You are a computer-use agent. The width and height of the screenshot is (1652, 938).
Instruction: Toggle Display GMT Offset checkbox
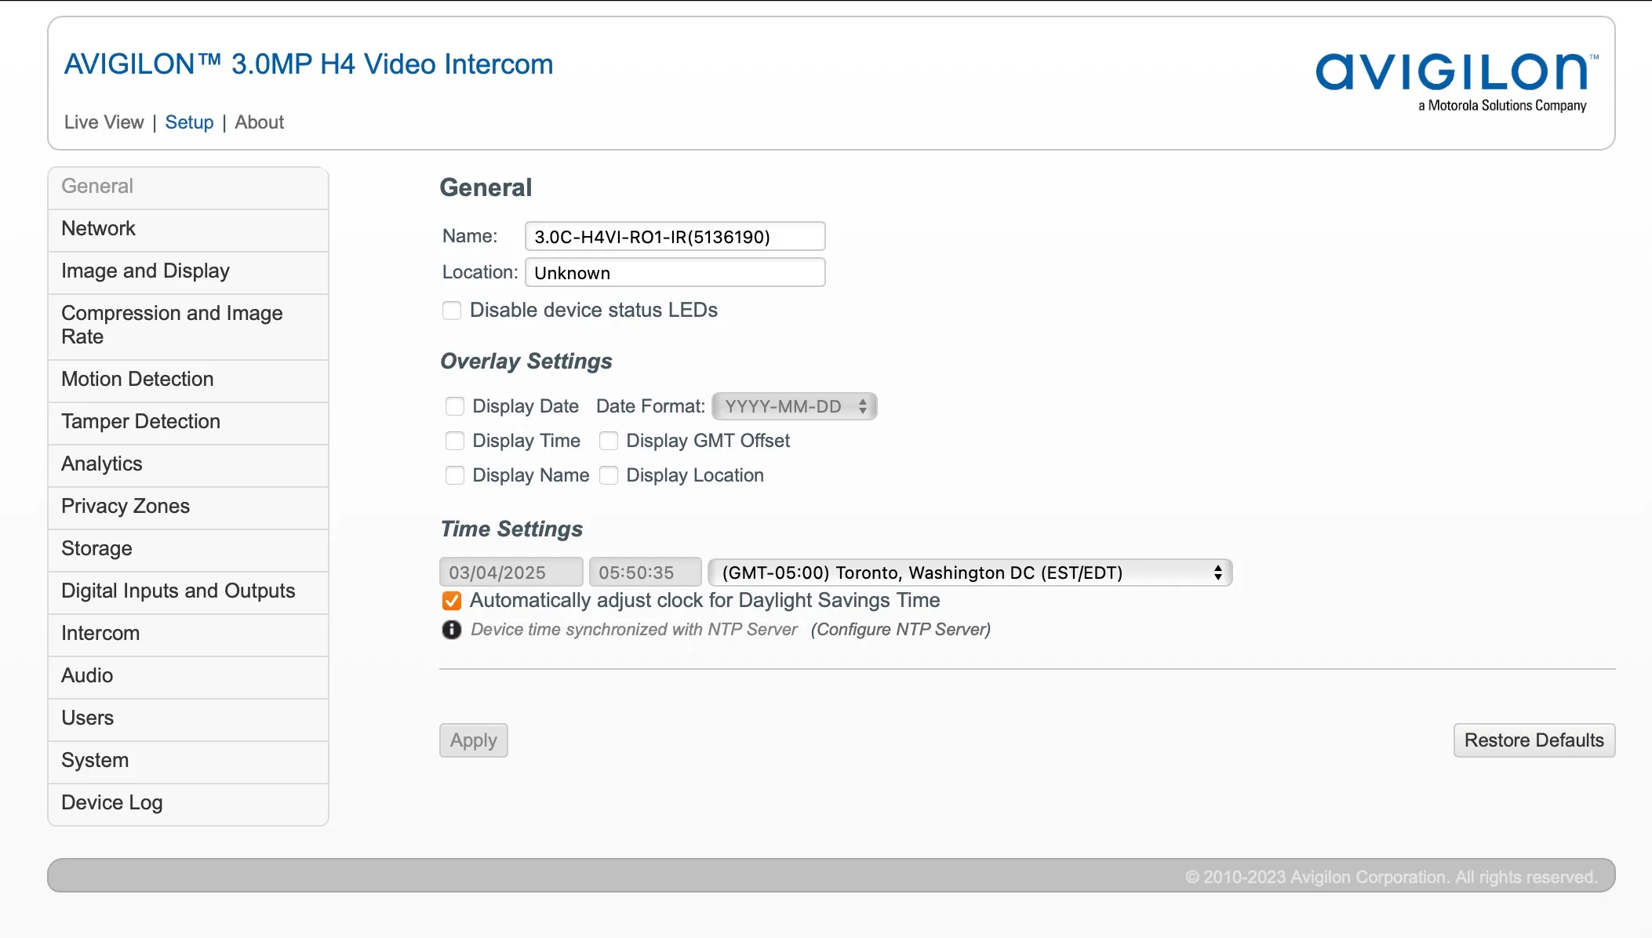609,441
